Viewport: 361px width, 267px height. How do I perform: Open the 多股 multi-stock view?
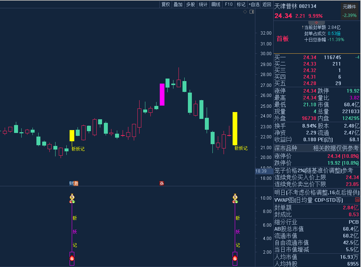pyautogui.click(x=190, y=4)
